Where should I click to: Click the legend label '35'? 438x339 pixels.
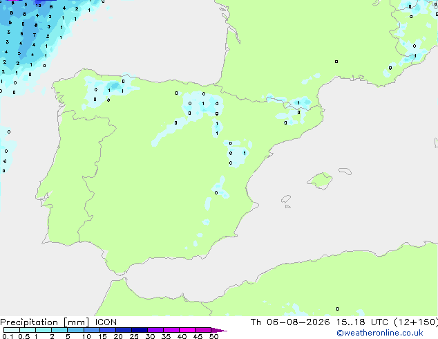pos(166,336)
